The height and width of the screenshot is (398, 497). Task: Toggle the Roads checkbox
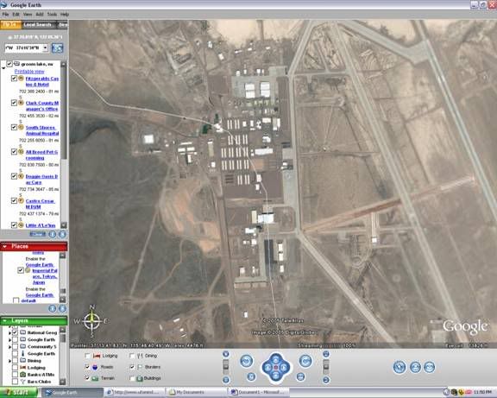coord(87,367)
